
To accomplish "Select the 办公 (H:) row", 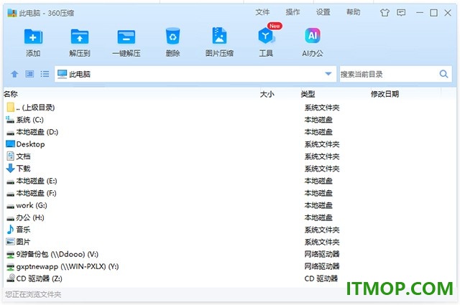I will click(x=230, y=217).
